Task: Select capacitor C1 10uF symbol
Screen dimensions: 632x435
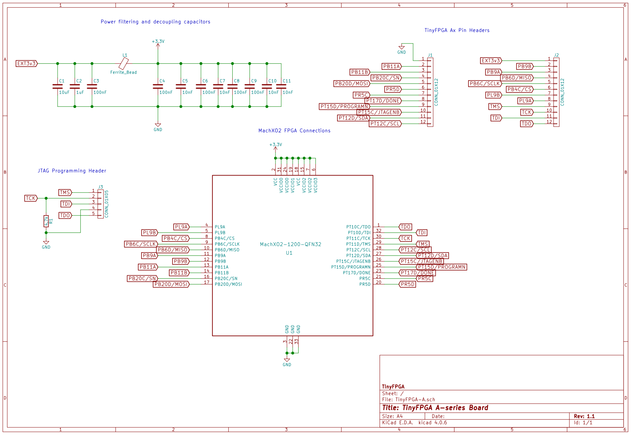Action: coord(58,86)
